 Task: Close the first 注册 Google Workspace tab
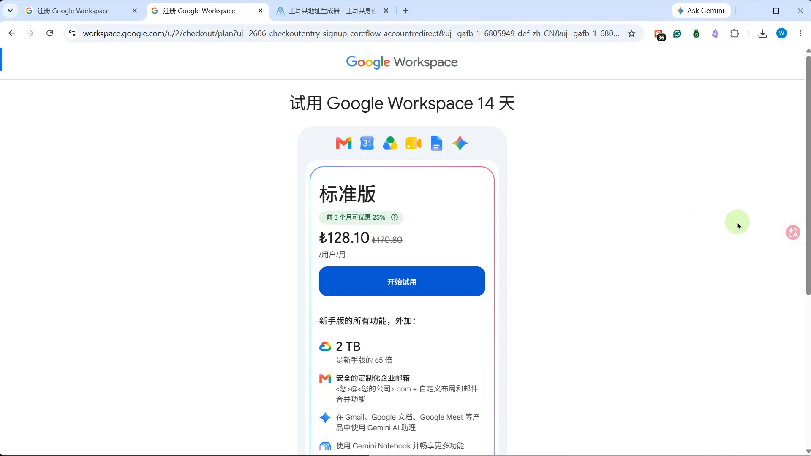[135, 11]
